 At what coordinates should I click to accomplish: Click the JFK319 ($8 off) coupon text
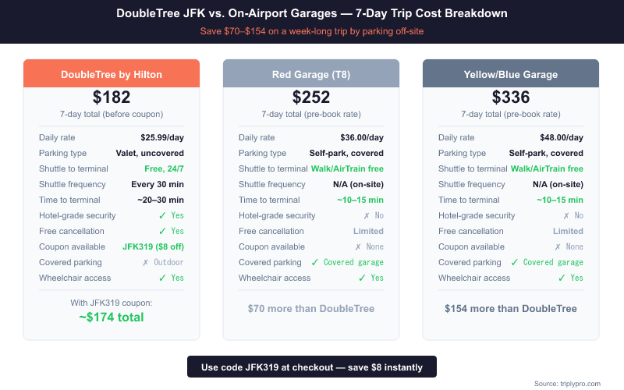coord(153,246)
